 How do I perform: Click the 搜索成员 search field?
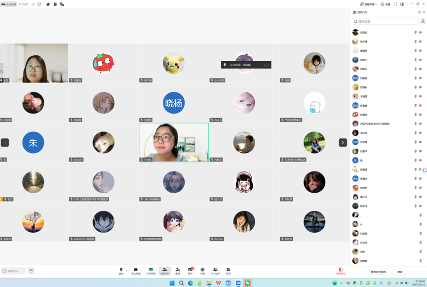point(385,22)
